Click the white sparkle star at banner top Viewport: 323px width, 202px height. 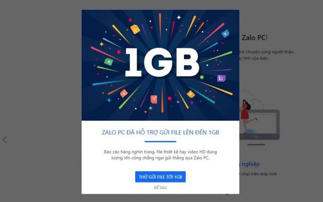(179, 18)
